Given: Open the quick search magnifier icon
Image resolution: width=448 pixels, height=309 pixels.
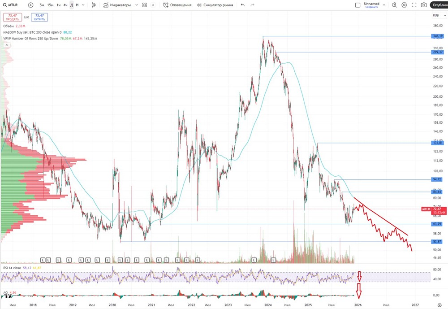Looking at the screenshot, I should pos(394,5).
